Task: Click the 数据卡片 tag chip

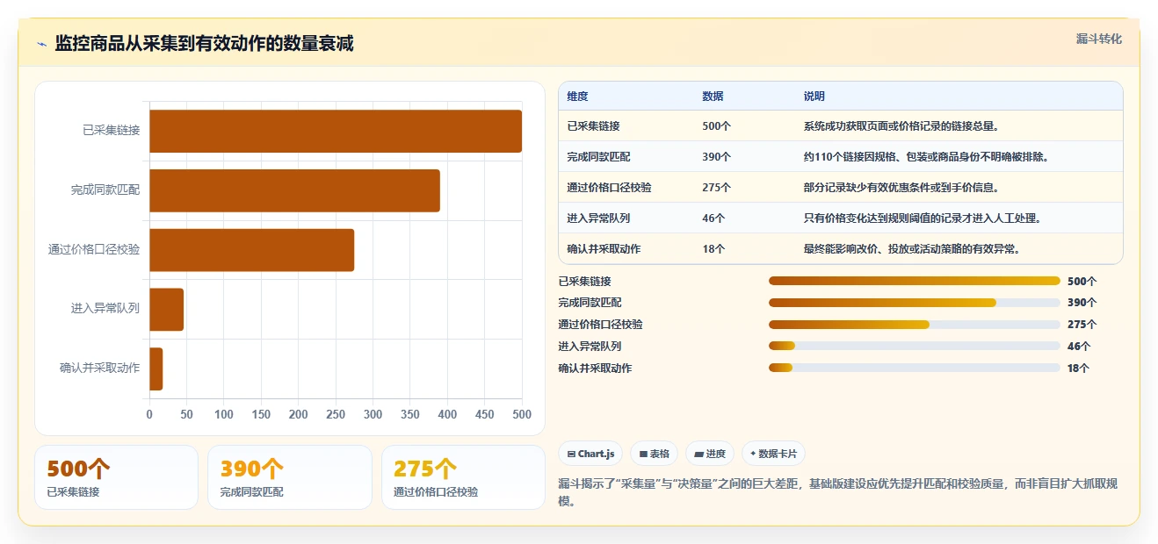Action: (x=774, y=454)
